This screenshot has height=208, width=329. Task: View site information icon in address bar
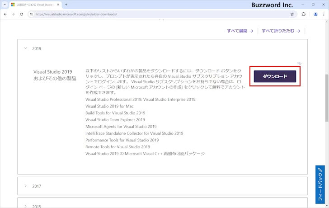pos(31,14)
